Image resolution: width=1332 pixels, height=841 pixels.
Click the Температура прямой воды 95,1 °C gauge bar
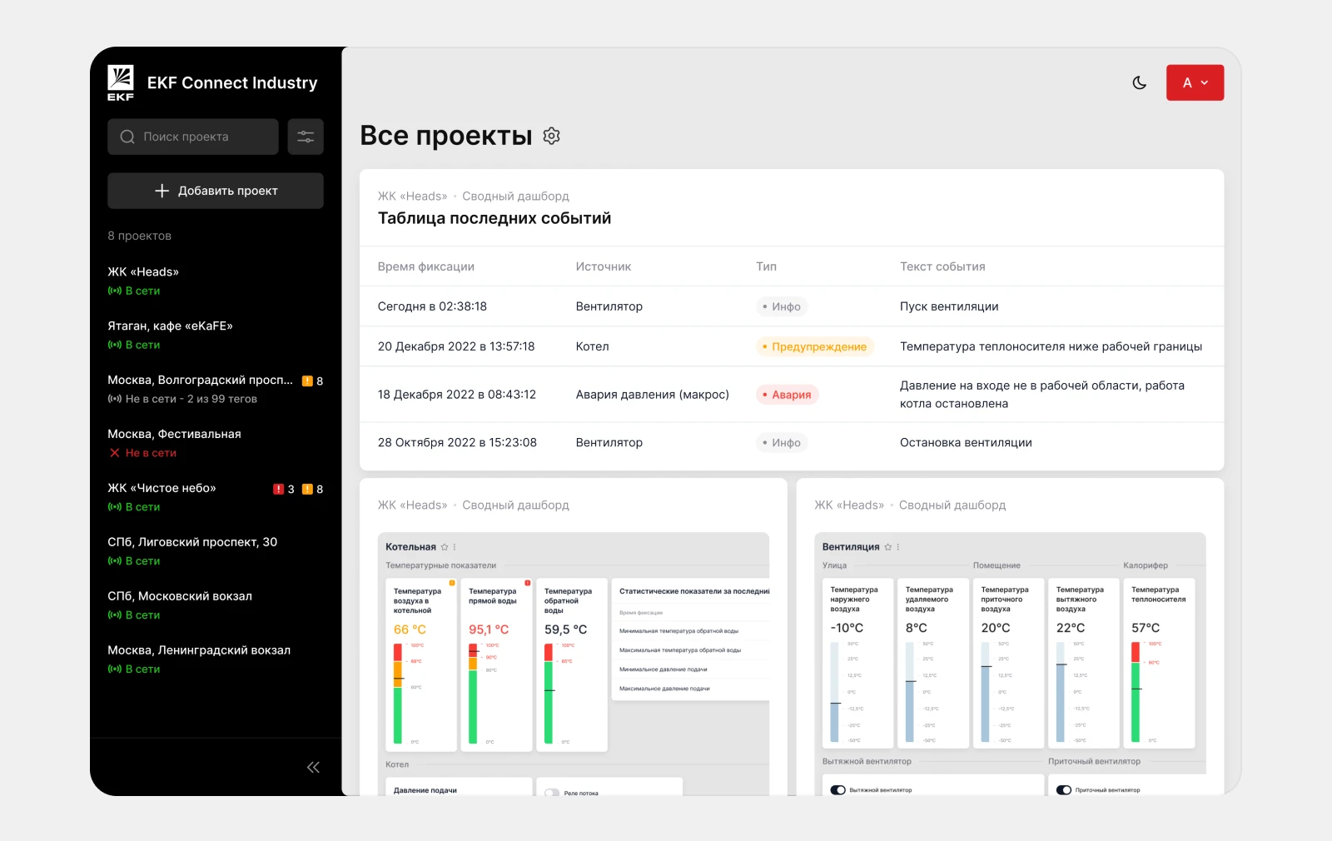(x=473, y=693)
